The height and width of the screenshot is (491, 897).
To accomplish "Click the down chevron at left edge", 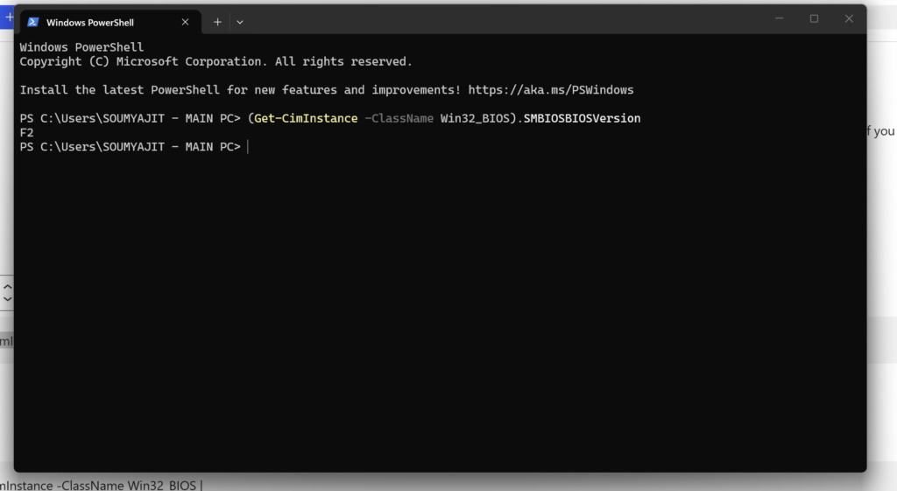I will coord(7,299).
